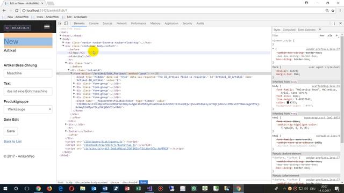Show more Styles pane tabs with » chevron
344x193 pixels.
coord(320,29)
